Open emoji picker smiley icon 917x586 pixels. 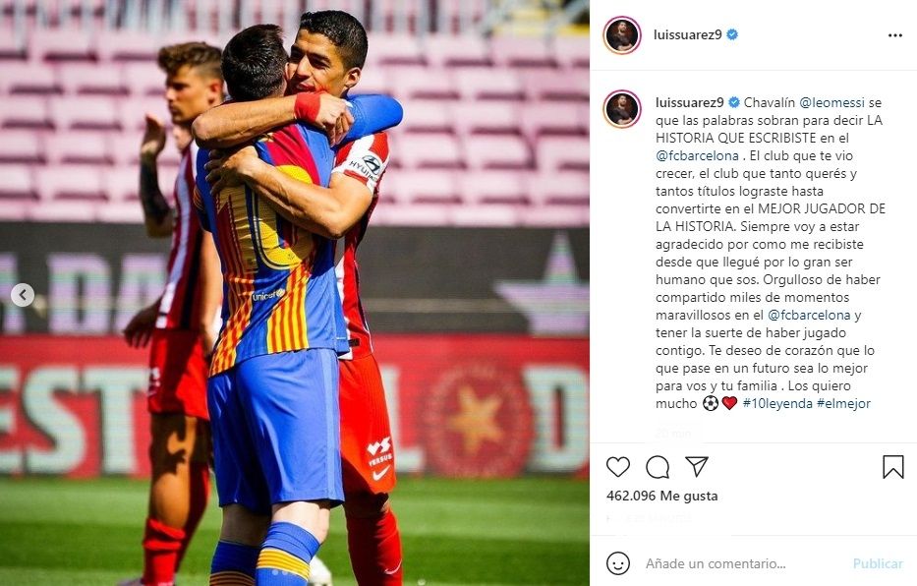click(617, 563)
